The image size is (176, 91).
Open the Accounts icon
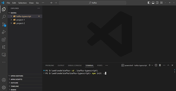4,80
